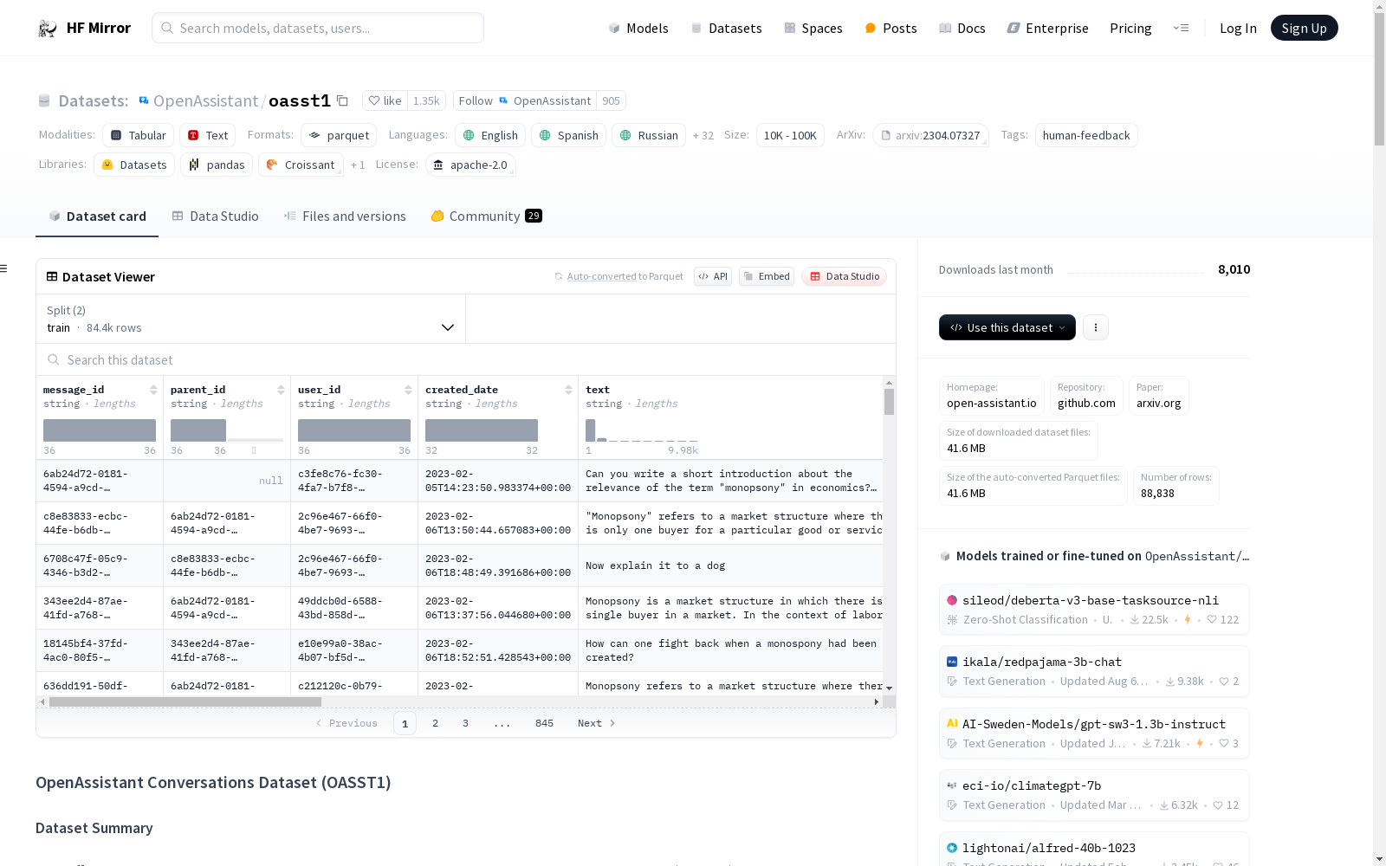This screenshot has width=1386, height=866.
Task: Open the arxiv.org paper link
Action: [x=1158, y=396]
